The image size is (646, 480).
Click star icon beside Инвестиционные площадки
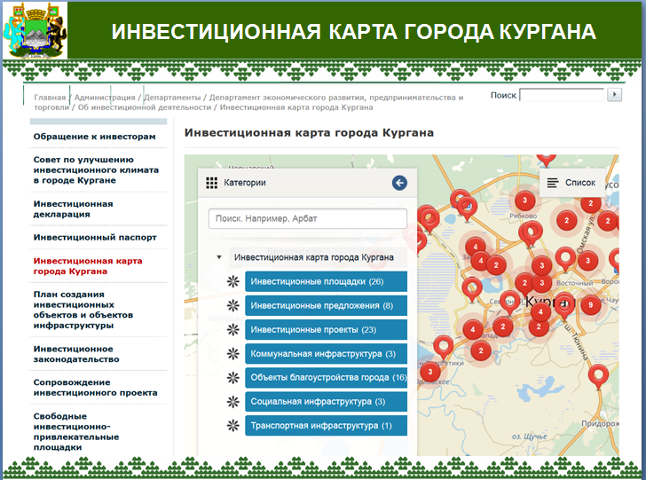(233, 282)
